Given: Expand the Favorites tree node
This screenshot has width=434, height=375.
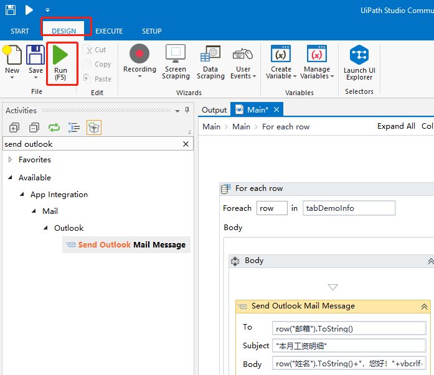Looking at the screenshot, I should pyautogui.click(x=10, y=159).
